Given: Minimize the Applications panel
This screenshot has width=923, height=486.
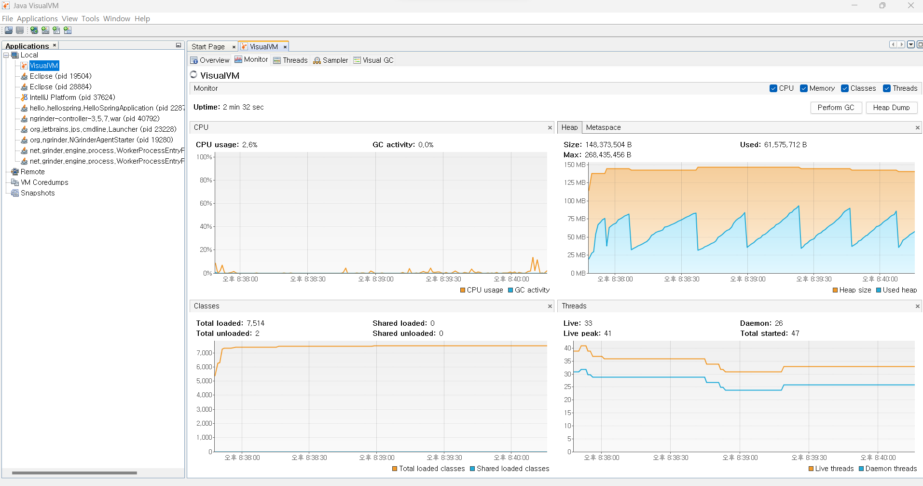Looking at the screenshot, I should click(x=179, y=45).
